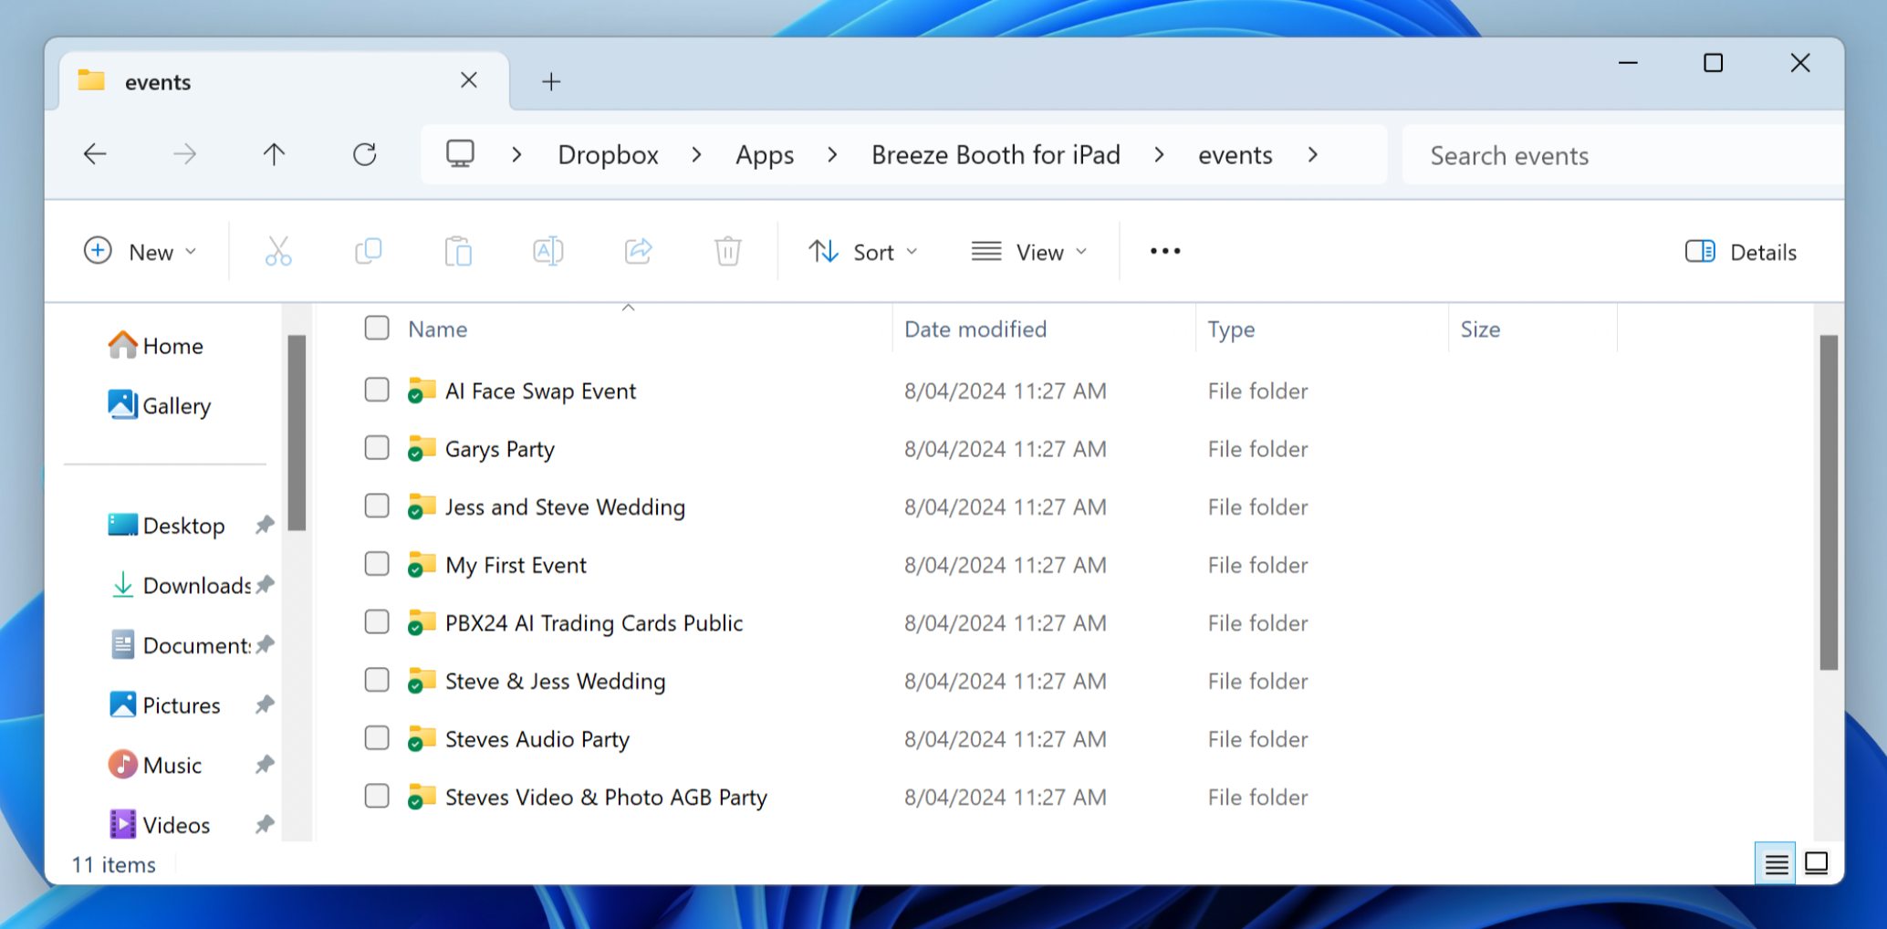Tick the My First Event checkbox
Image resolution: width=1887 pixels, height=929 pixels.
pos(377,564)
